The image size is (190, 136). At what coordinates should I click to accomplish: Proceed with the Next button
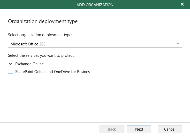click(139, 129)
